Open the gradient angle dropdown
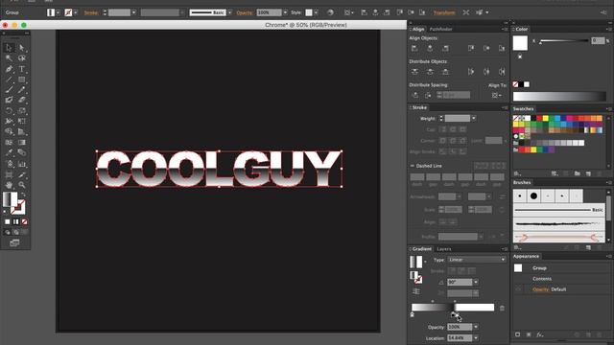The image size is (614, 345). pos(476,282)
